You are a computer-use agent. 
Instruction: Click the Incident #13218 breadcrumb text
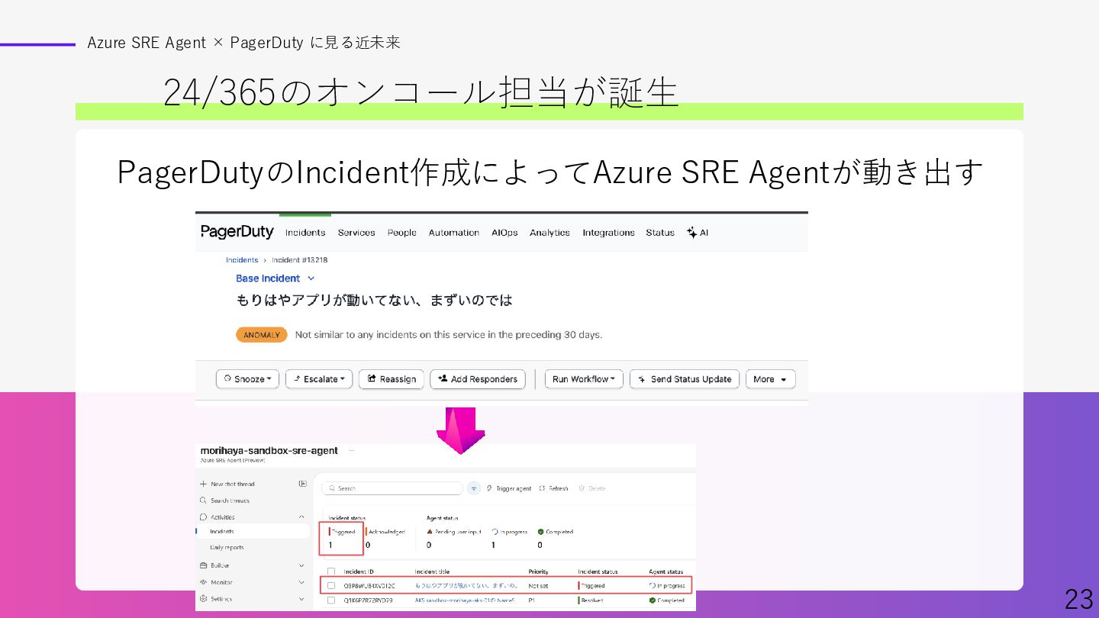point(300,260)
